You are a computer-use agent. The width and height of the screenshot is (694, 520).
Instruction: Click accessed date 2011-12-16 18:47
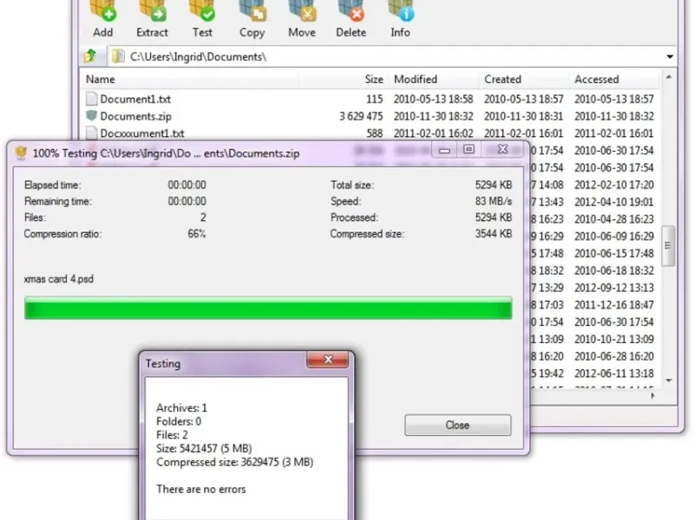(614, 305)
